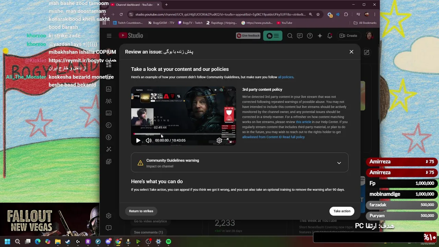Open Customization wand icon in sidebar
This screenshot has height=247, width=439.
pyautogui.click(x=109, y=149)
